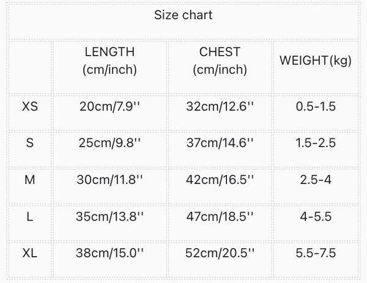Click the 37cm/14.6'' chest cell
This screenshot has width=367, height=283.
(x=220, y=143)
